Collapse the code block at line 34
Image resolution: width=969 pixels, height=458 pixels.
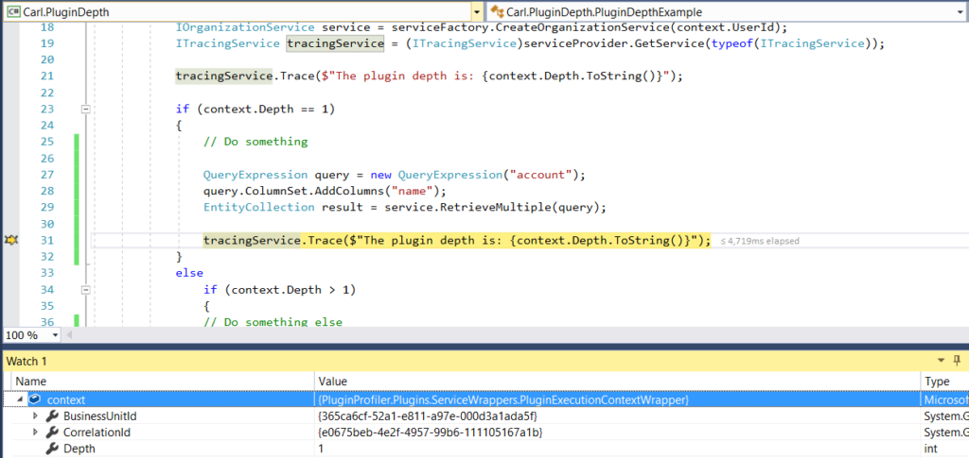pyautogui.click(x=86, y=290)
